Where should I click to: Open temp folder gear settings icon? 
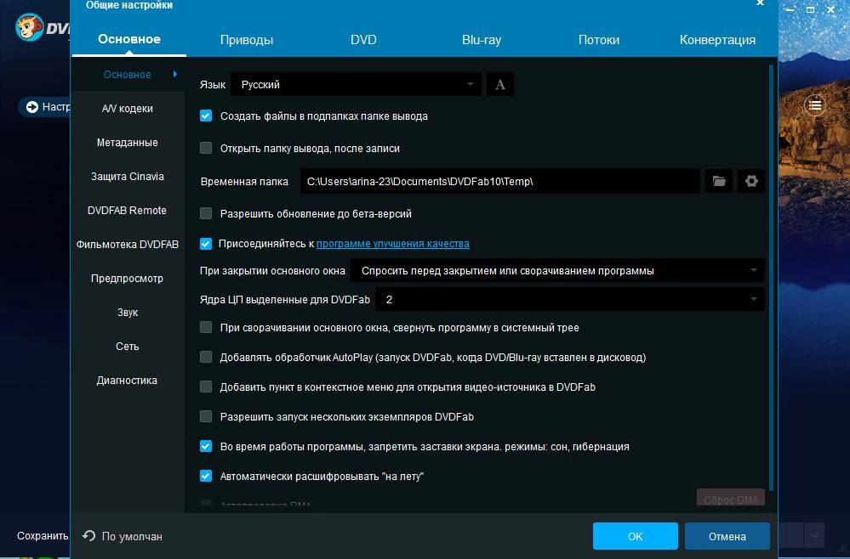751,181
